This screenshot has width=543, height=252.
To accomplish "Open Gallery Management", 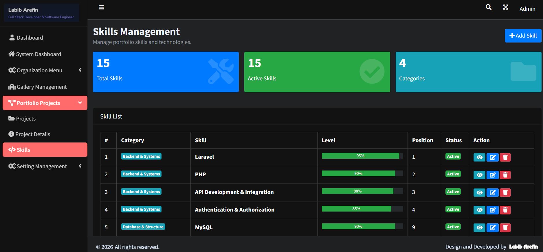I will point(45,87).
